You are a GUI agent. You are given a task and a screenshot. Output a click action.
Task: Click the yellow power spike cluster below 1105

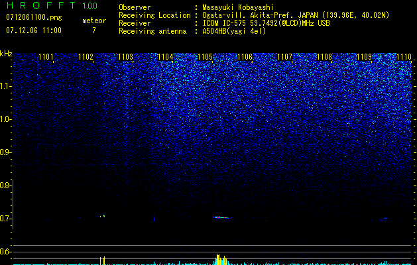pyautogui.click(x=221, y=260)
